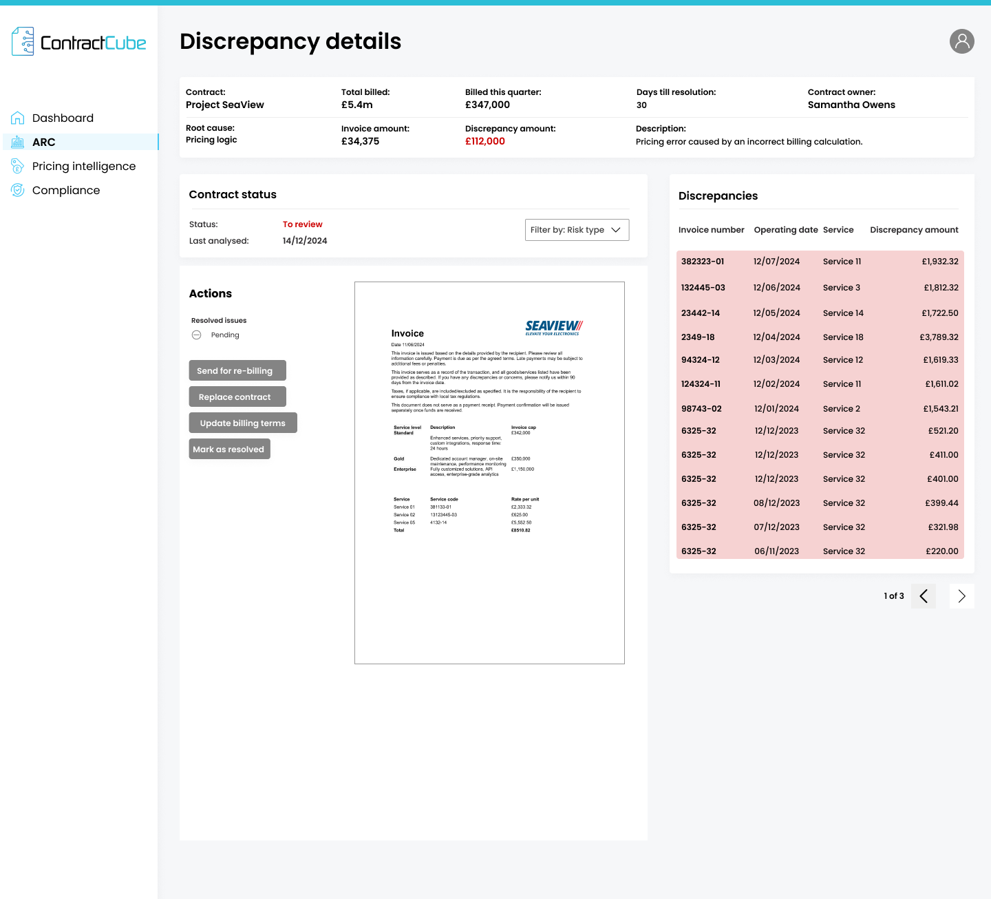The width and height of the screenshot is (991, 899).
Task: Select invoice row 132445-03
Action: pos(820,288)
